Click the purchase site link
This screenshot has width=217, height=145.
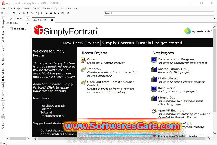(52, 75)
